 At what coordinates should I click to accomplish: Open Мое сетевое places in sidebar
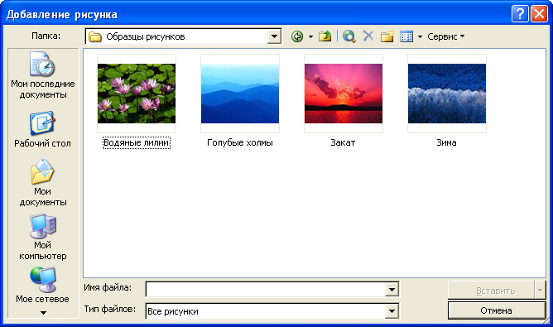tap(43, 285)
